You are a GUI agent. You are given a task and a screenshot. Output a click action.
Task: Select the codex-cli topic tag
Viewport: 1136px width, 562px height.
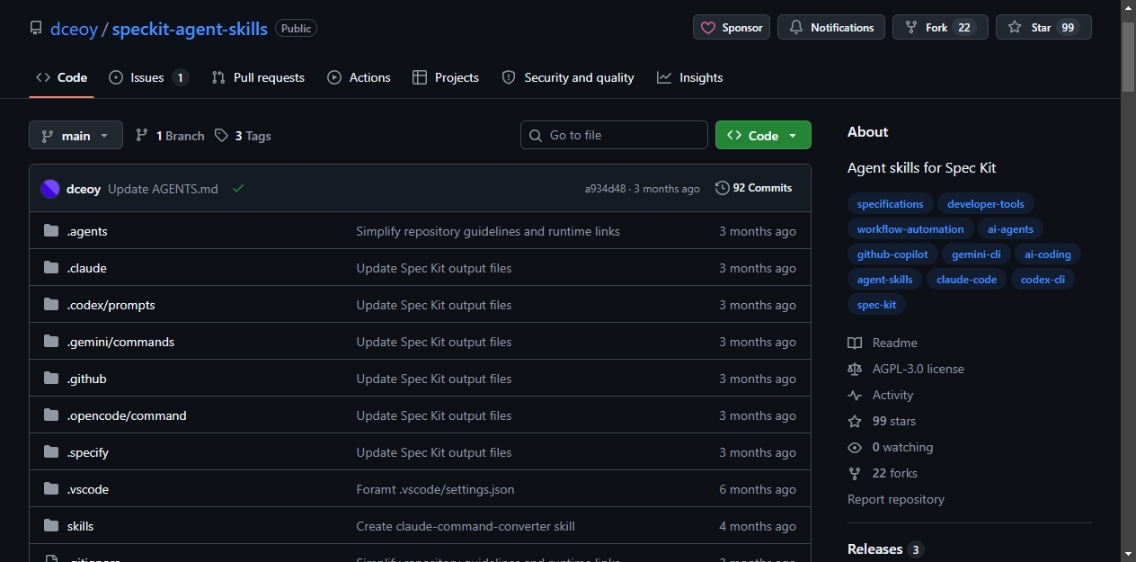(x=1043, y=280)
